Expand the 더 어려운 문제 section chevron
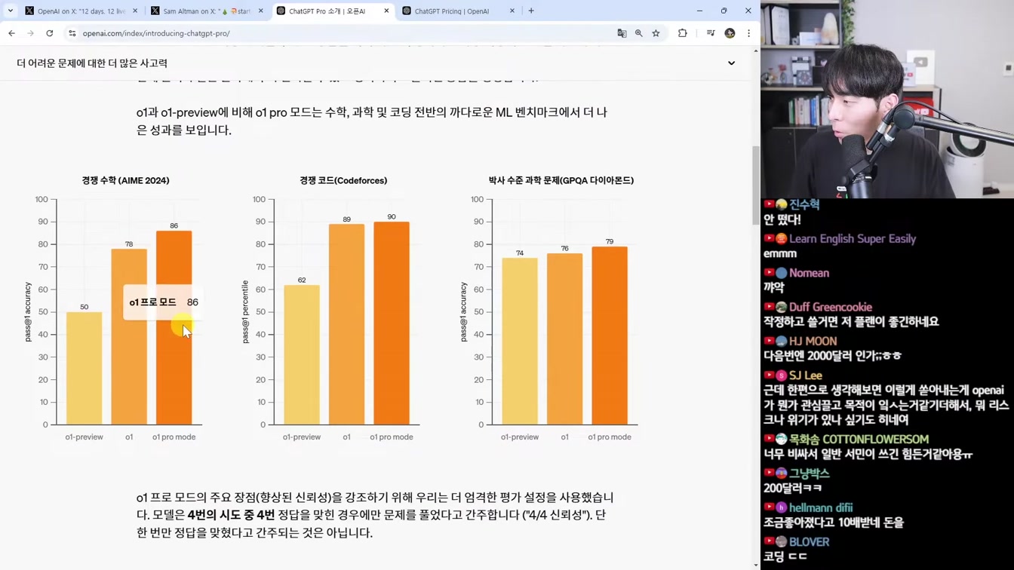The height and width of the screenshot is (570, 1014). (731, 63)
